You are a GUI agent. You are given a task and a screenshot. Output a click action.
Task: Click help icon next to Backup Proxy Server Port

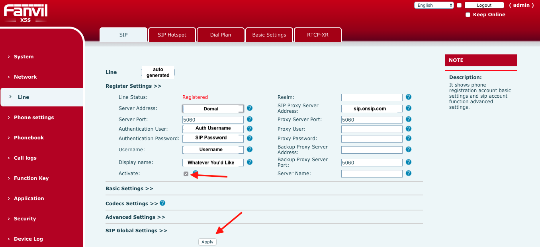[409, 162]
